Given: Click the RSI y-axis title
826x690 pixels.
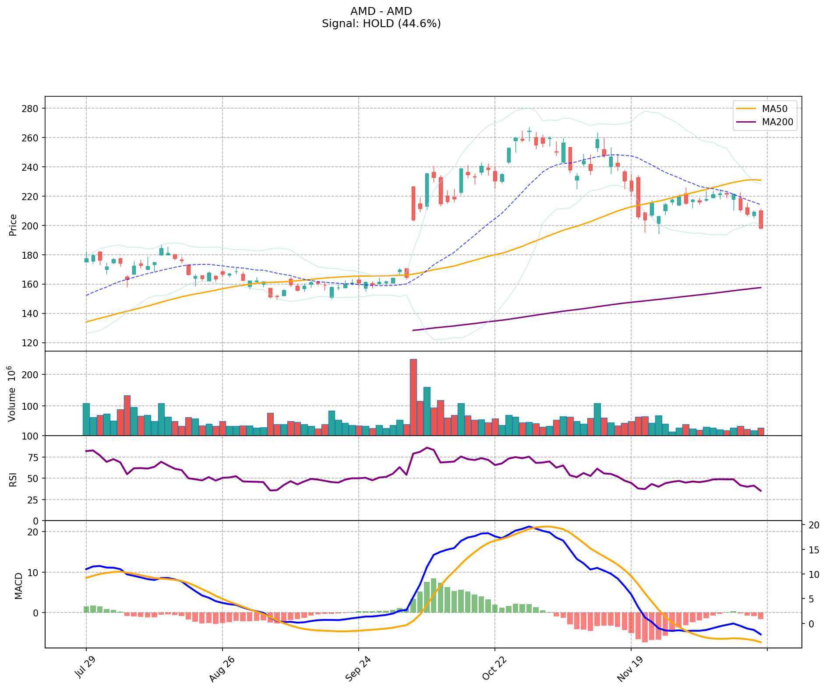Looking at the screenshot, I should point(13,479).
